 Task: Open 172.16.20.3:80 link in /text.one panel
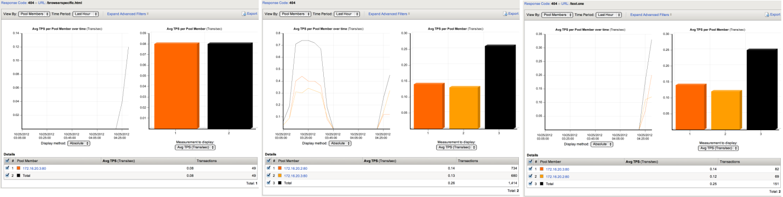coord(557,169)
